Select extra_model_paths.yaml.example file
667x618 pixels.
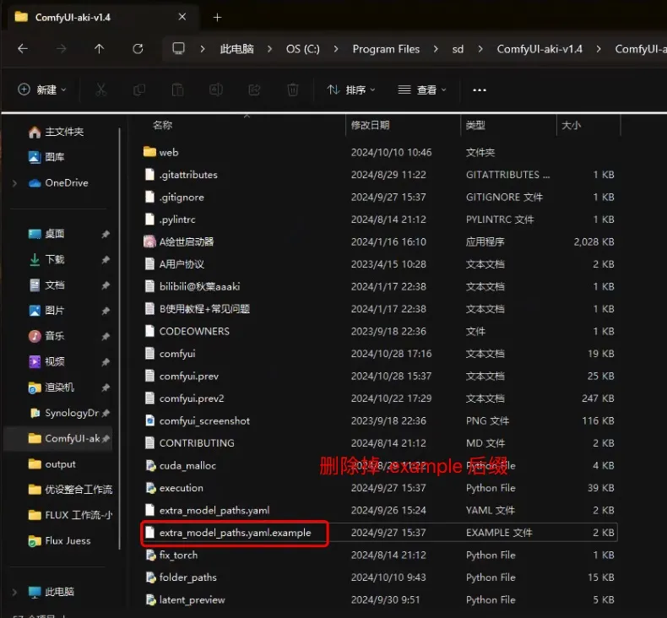click(x=228, y=533)
